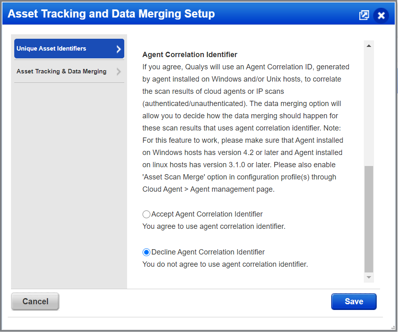398x332 pixels.
Task: Click the 'Decline Agent Correlation Identifier' label text
Action: pos(208,252)
